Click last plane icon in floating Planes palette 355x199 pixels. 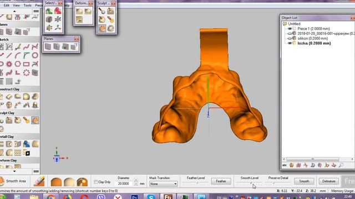click(74, 46)
